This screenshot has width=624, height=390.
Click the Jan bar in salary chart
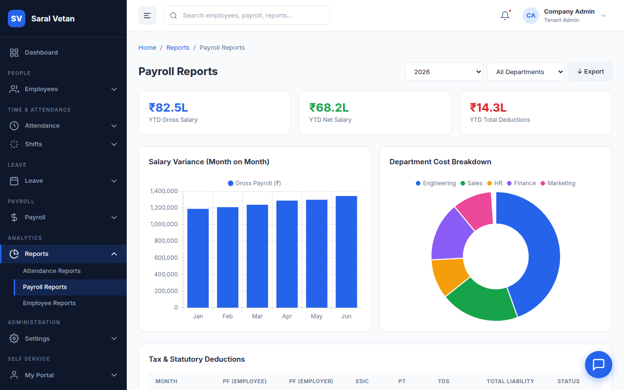(x=198, y=258)
